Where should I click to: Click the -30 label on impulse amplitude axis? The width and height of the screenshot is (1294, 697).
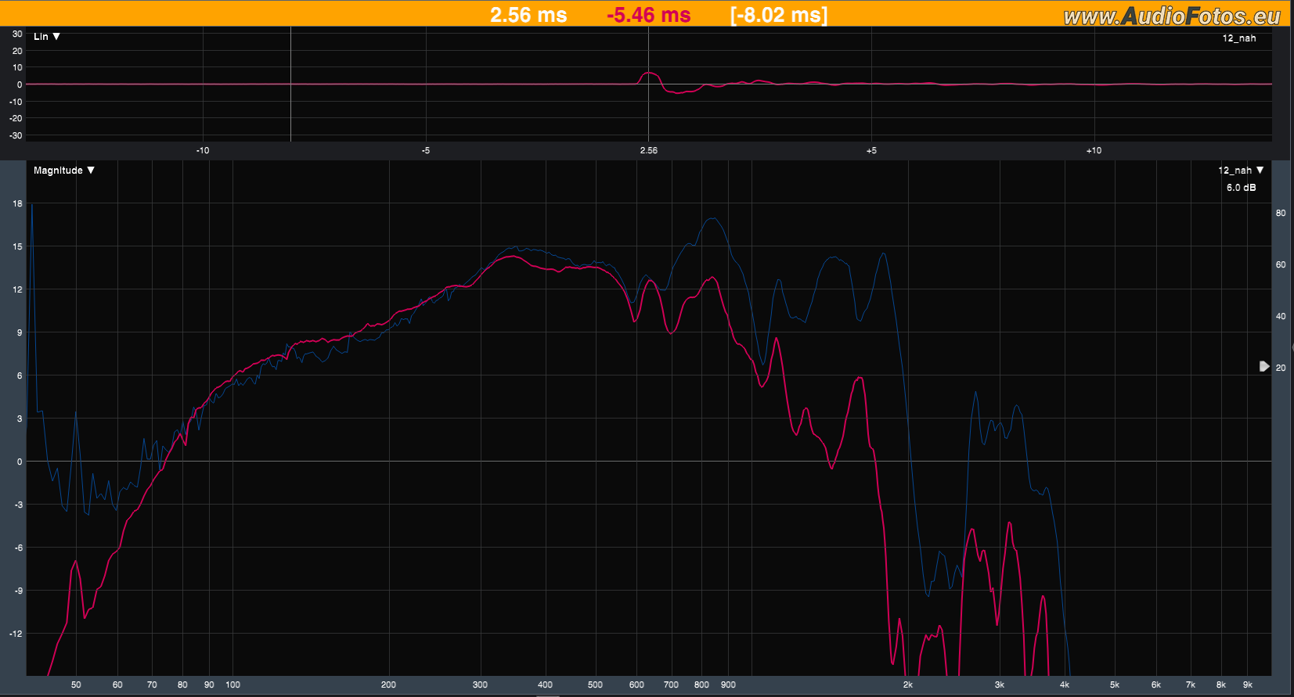16,135
